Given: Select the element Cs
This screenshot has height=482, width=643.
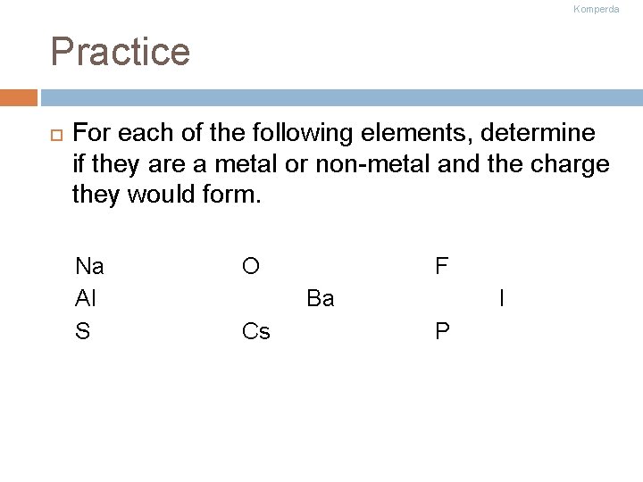Looking at the screenshot, I should pyautogui.click(x=256, y=332).
